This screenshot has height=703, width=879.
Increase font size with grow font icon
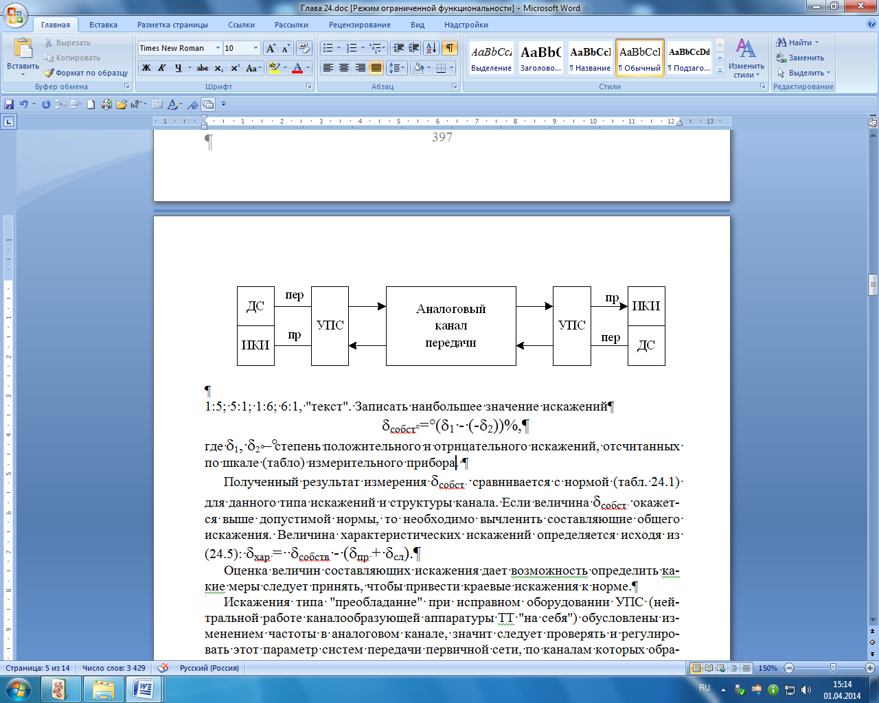271,48
